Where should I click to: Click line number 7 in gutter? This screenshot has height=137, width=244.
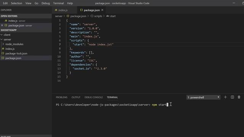(x=60, y=45)
